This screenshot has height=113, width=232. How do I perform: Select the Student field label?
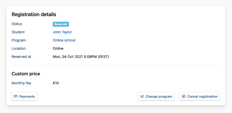tap(18, 32)
